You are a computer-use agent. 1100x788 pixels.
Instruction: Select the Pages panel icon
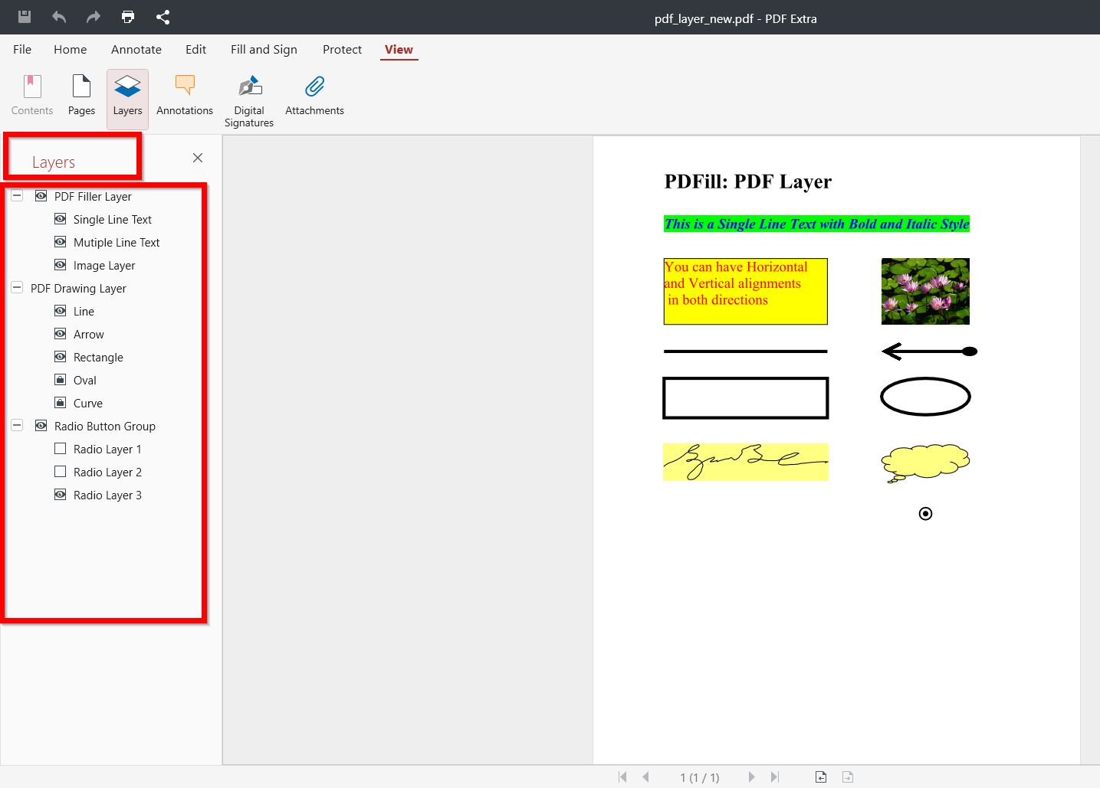[80, 96]
